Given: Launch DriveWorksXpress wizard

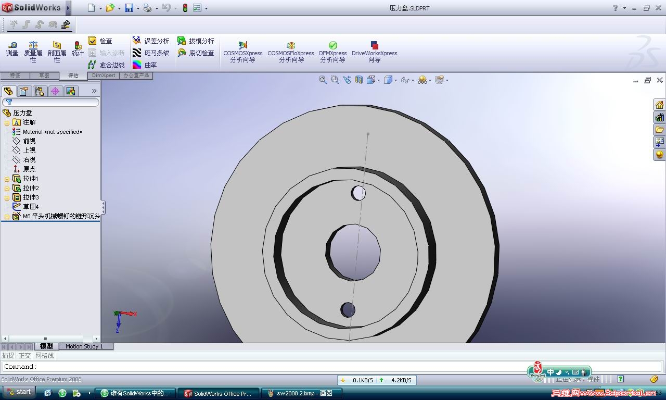Looking at the screenshot, I should coord(375,52).
